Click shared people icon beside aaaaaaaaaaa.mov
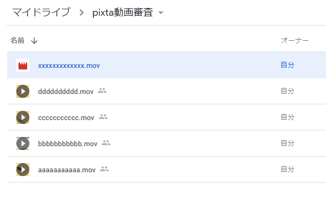Screen dimensions: 326x200 (104, 169)
